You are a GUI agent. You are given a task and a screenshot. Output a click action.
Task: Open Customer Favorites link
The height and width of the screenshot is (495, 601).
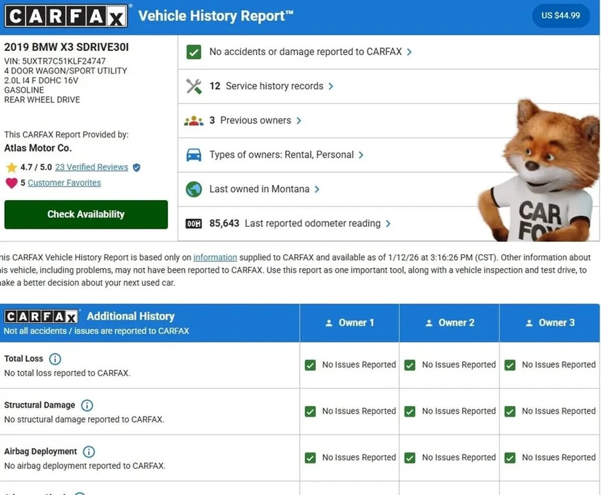[x=65, y=183]
